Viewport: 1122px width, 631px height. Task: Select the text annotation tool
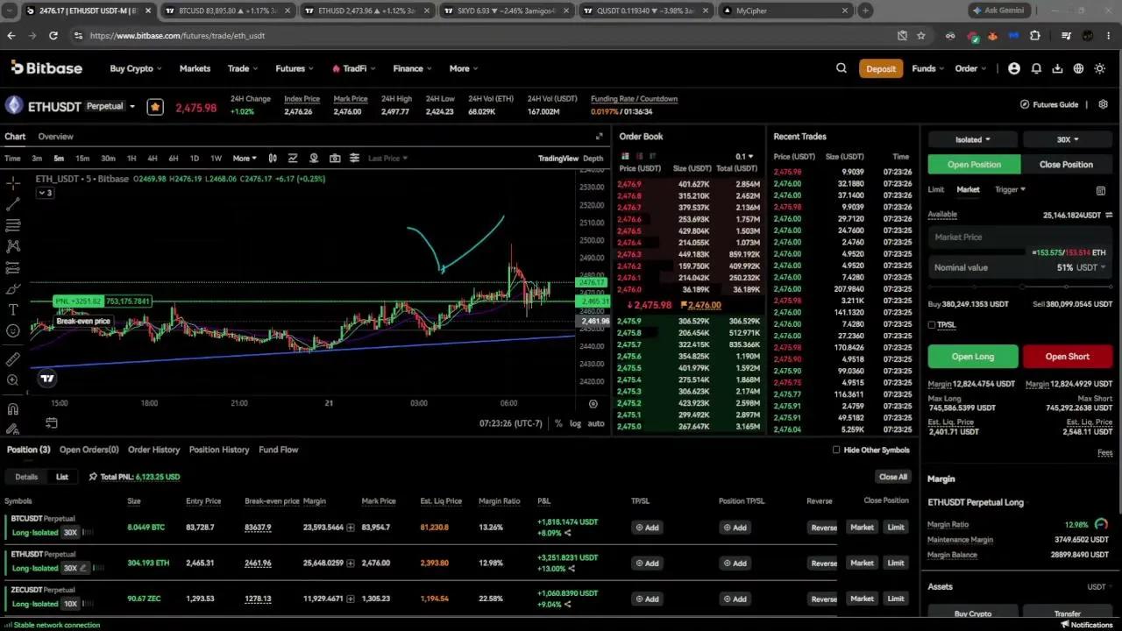13,309
